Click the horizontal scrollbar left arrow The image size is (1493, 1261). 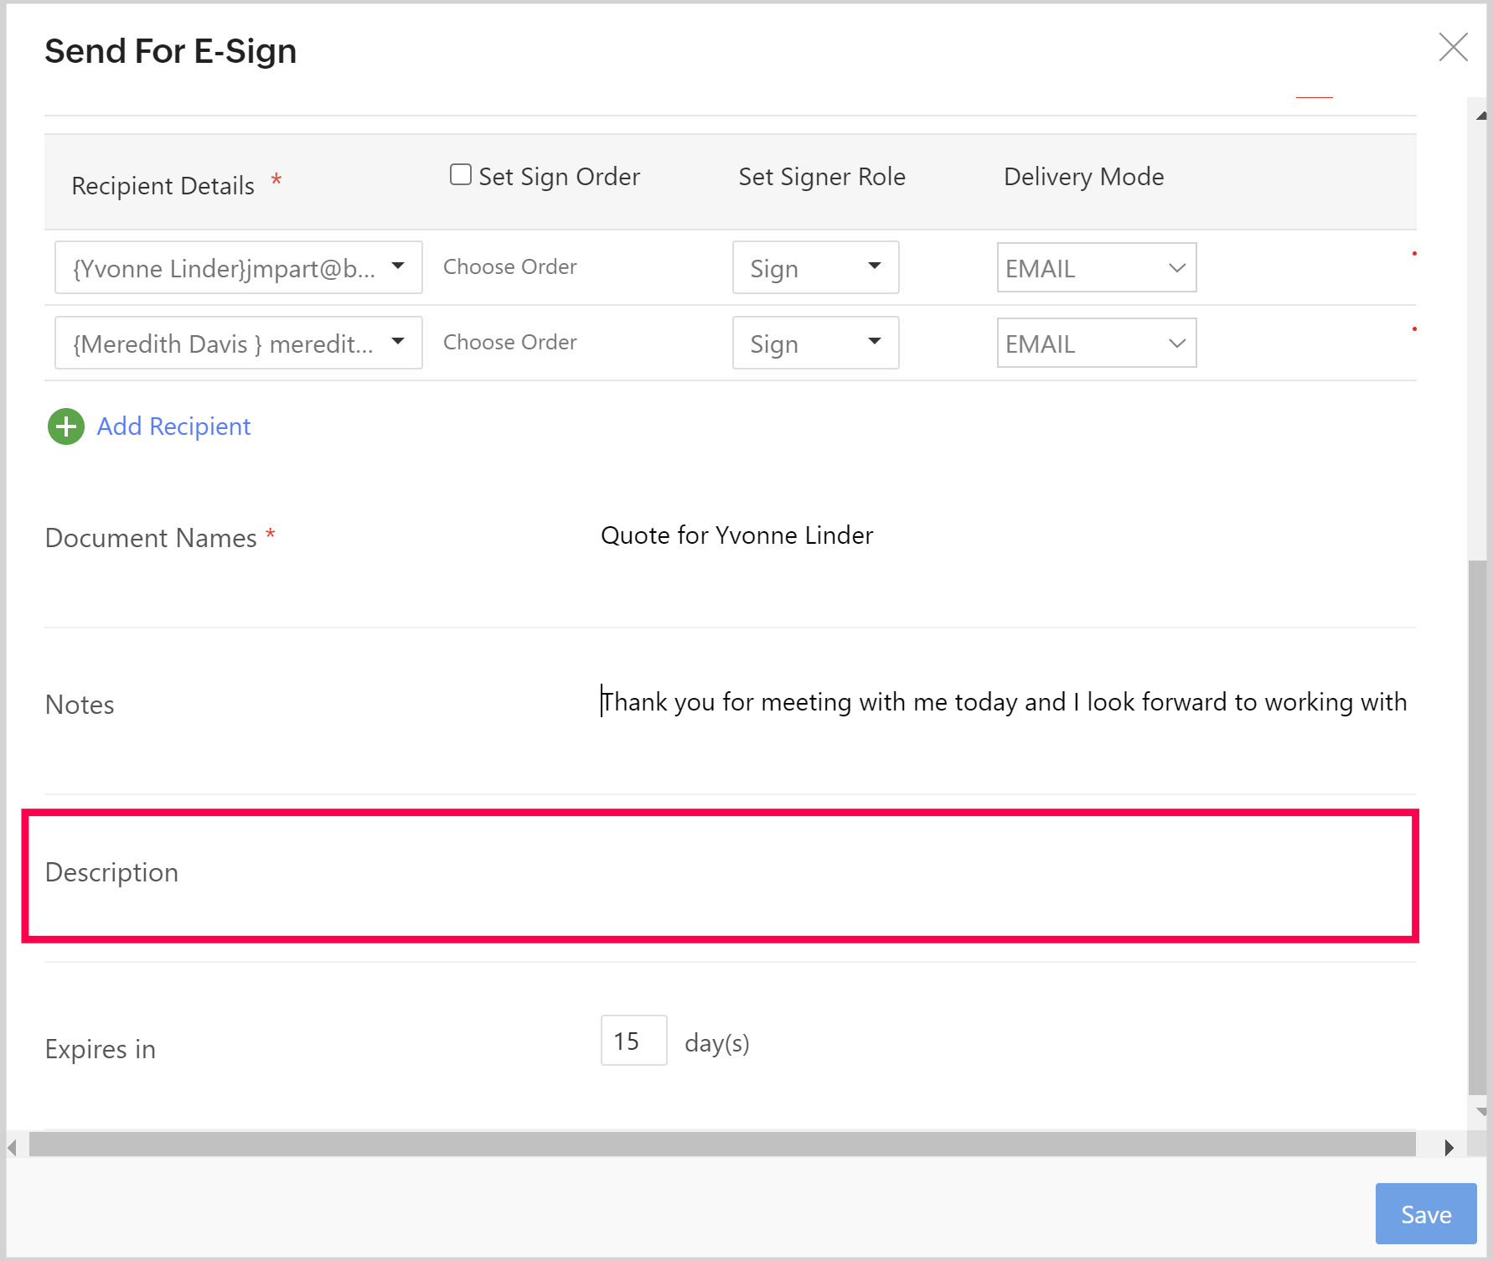pos(13,1147)
